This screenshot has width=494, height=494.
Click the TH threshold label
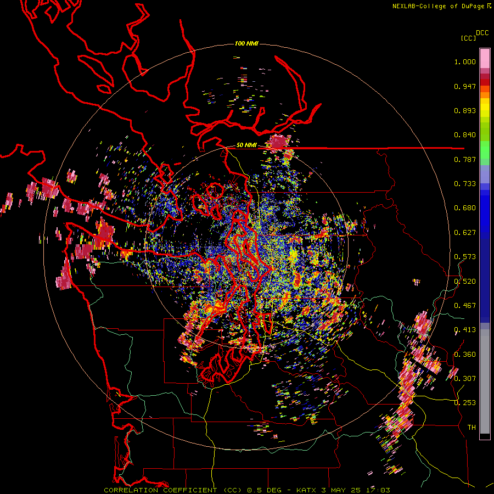pos(471,428)
